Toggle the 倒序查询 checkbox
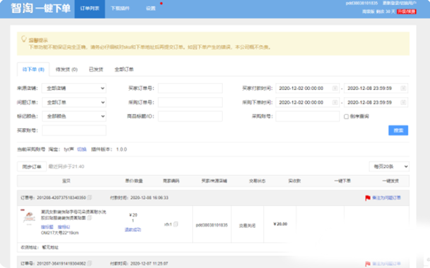Screen dimensions: 430x268 pos(346,116)
